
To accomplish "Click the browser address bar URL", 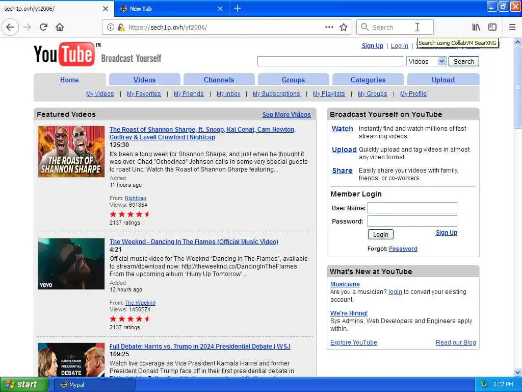I will [168, 28].
